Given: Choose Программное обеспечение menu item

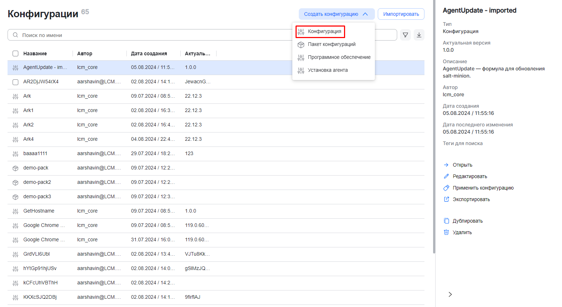Looking at the screenshot, I should (x=339, y=57).
